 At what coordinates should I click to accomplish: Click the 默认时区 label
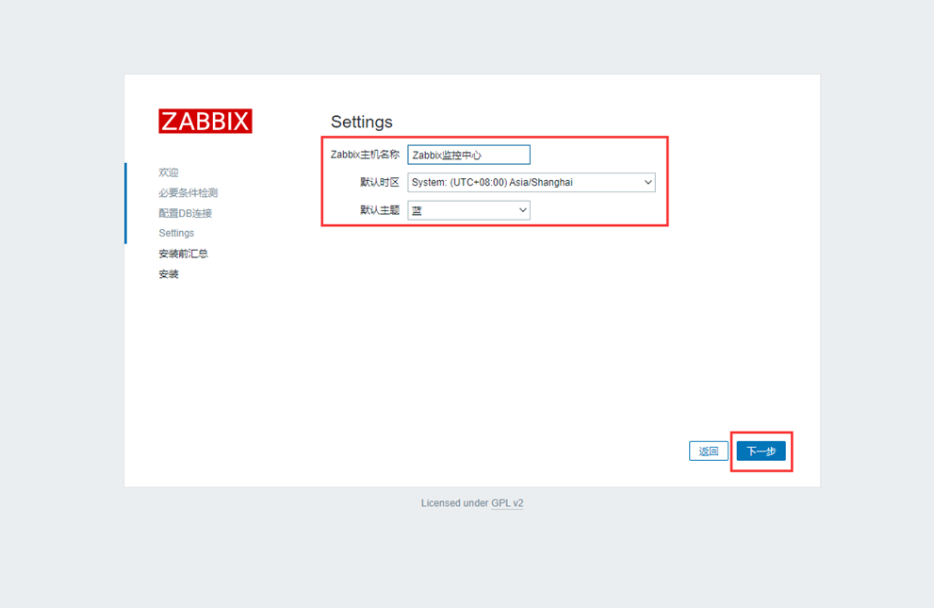(x=380, y=183)
